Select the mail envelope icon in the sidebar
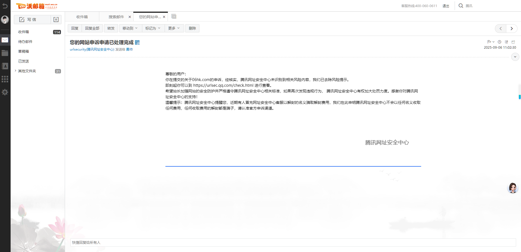The height and width of the screenshot is (252, 521). click(x=5, y=40)
